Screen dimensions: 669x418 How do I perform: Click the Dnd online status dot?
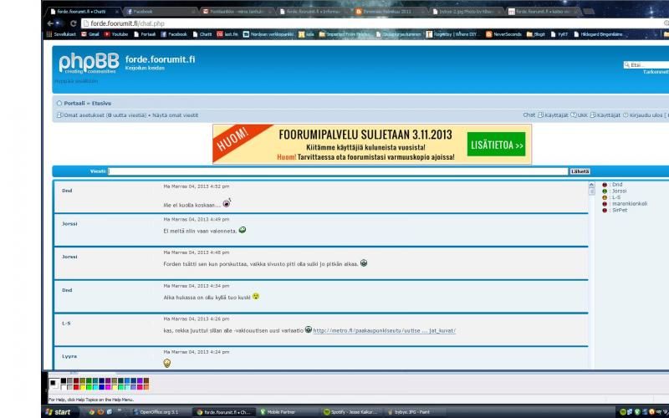point(605,185)
